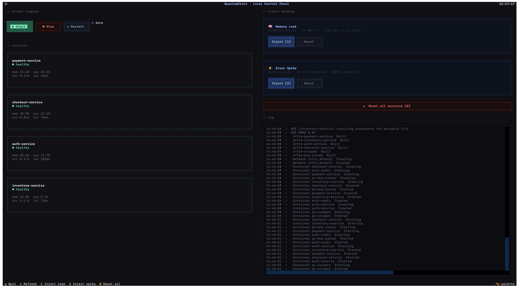Reset the Memory Leak anomaly
520x292 pixels.
(x=309, y=42)
